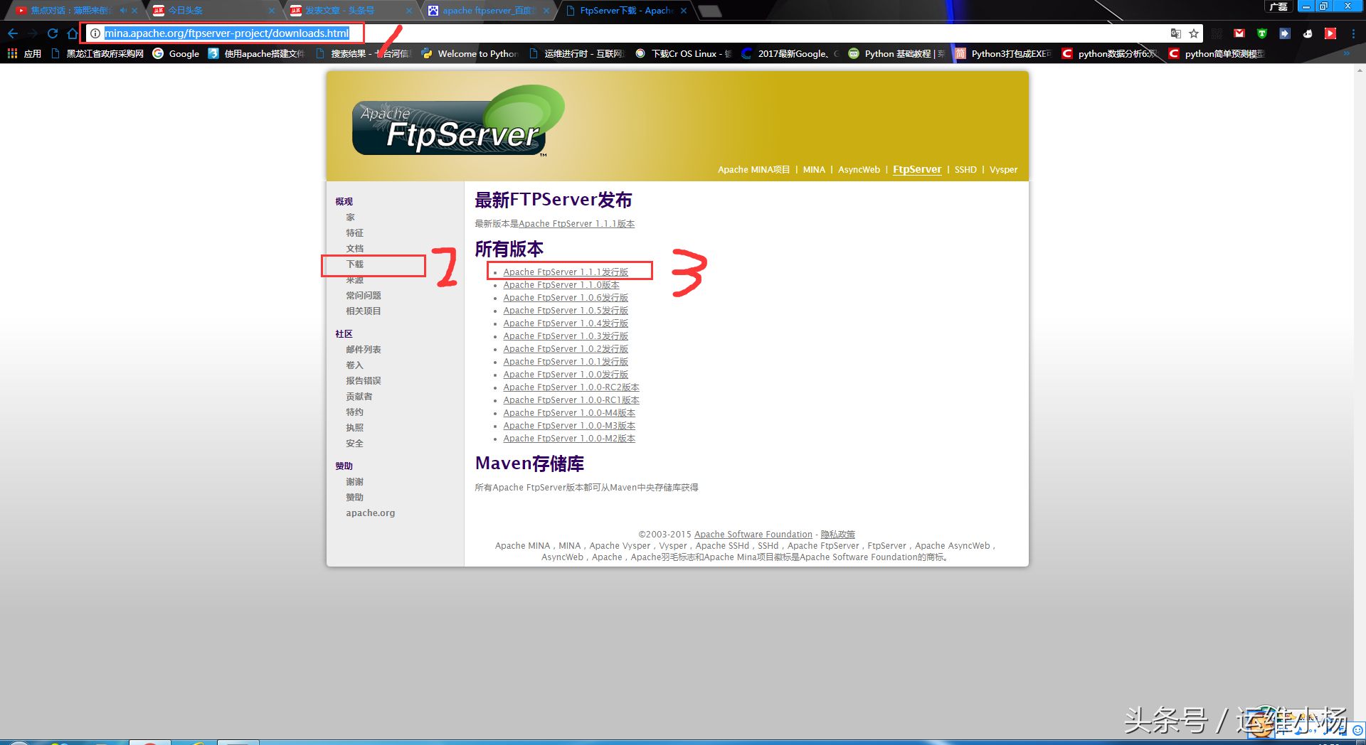Image resolution: width=1366 pixels, height=745 pixels.
Task: Close the FtpServer下载 tab
Action: pos(684,11)
